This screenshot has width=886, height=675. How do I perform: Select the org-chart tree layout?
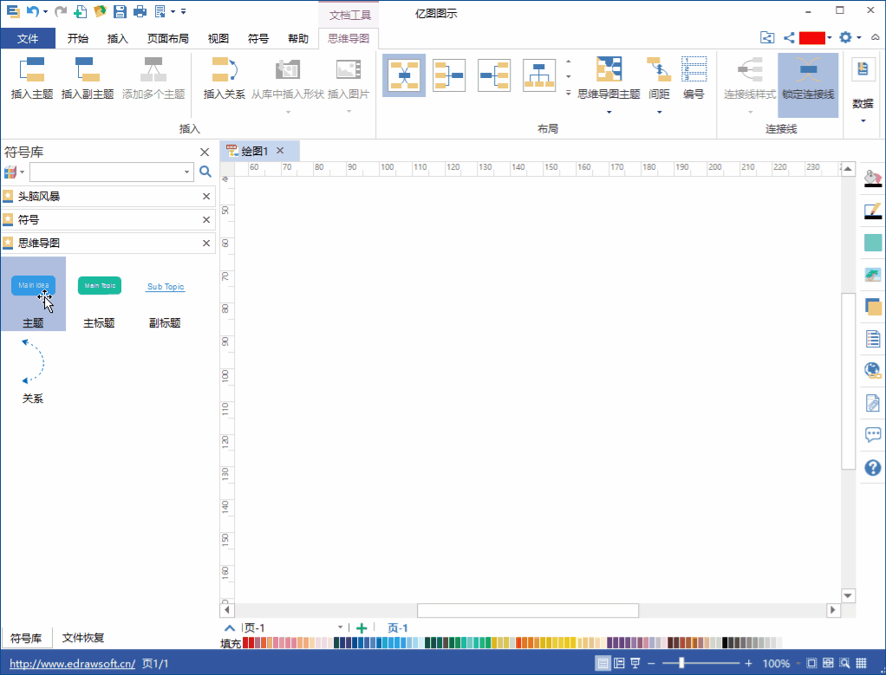(x=539, y=75)
